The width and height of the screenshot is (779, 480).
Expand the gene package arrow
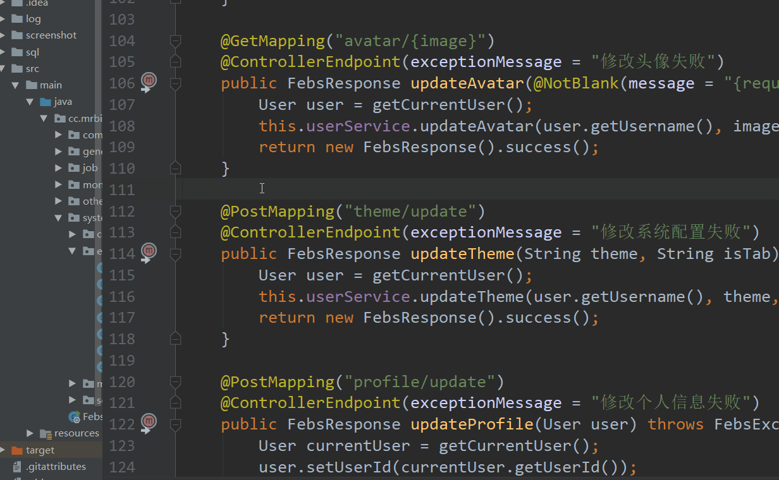point(58,152)
